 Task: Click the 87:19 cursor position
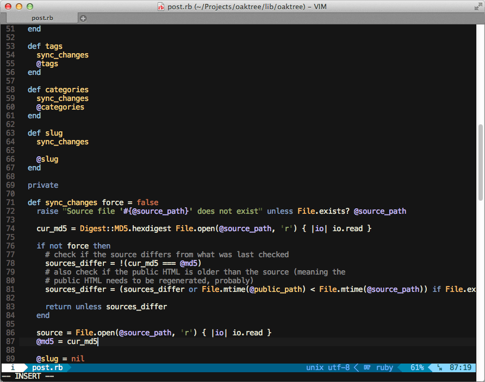461,367
